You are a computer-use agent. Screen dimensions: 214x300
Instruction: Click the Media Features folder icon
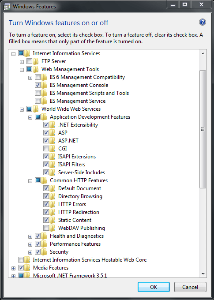27,268
